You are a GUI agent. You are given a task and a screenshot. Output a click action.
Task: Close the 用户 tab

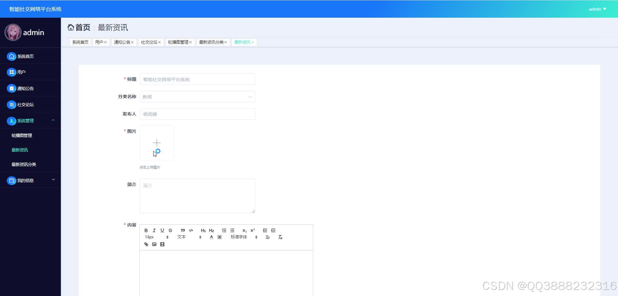click(x=105, y=42)
